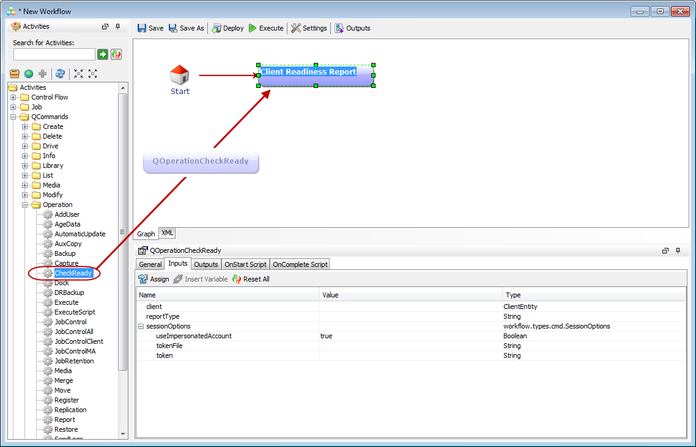Pin the Activities panel
The width and height of the screenshot is (696, 447).
(x=118, y=27)
